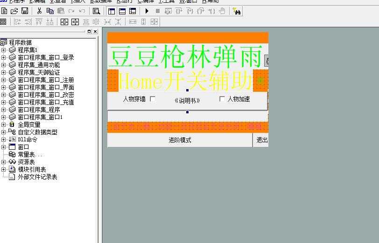
Task: Expand 窗口程序集_窗口_注册 node
Action: [3, 80]
